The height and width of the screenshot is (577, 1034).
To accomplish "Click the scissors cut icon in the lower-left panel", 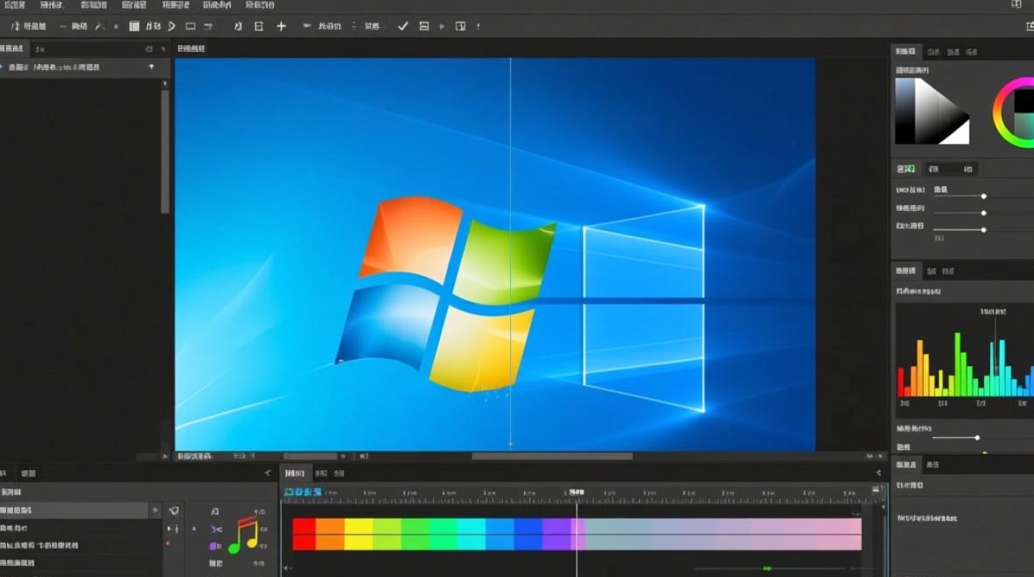I will [x=215, y=529].
